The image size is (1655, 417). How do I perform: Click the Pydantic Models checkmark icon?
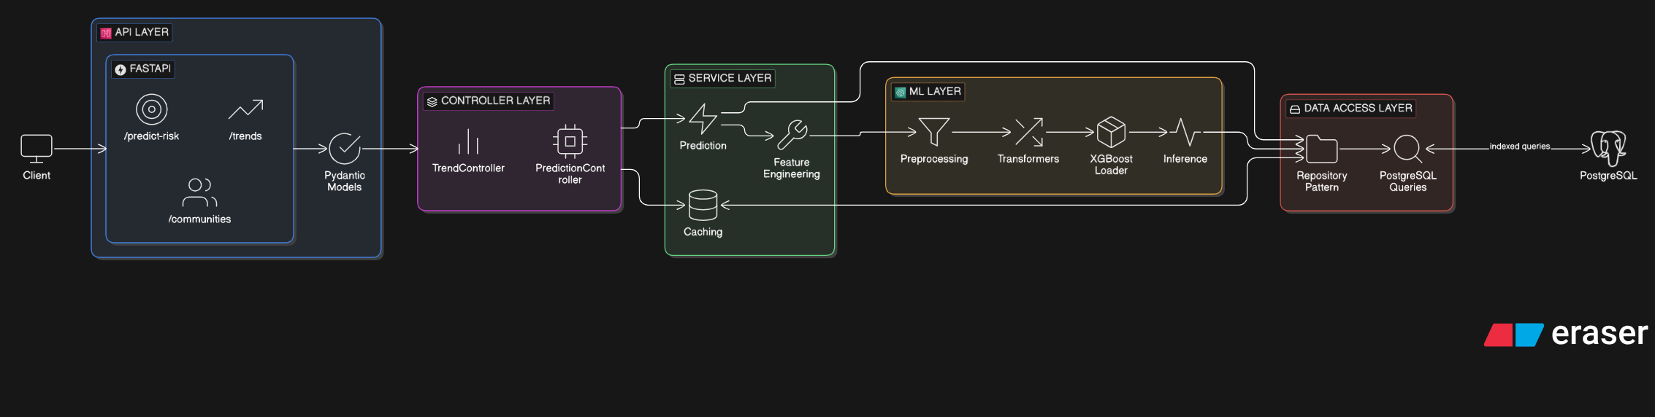coord(345,149)
